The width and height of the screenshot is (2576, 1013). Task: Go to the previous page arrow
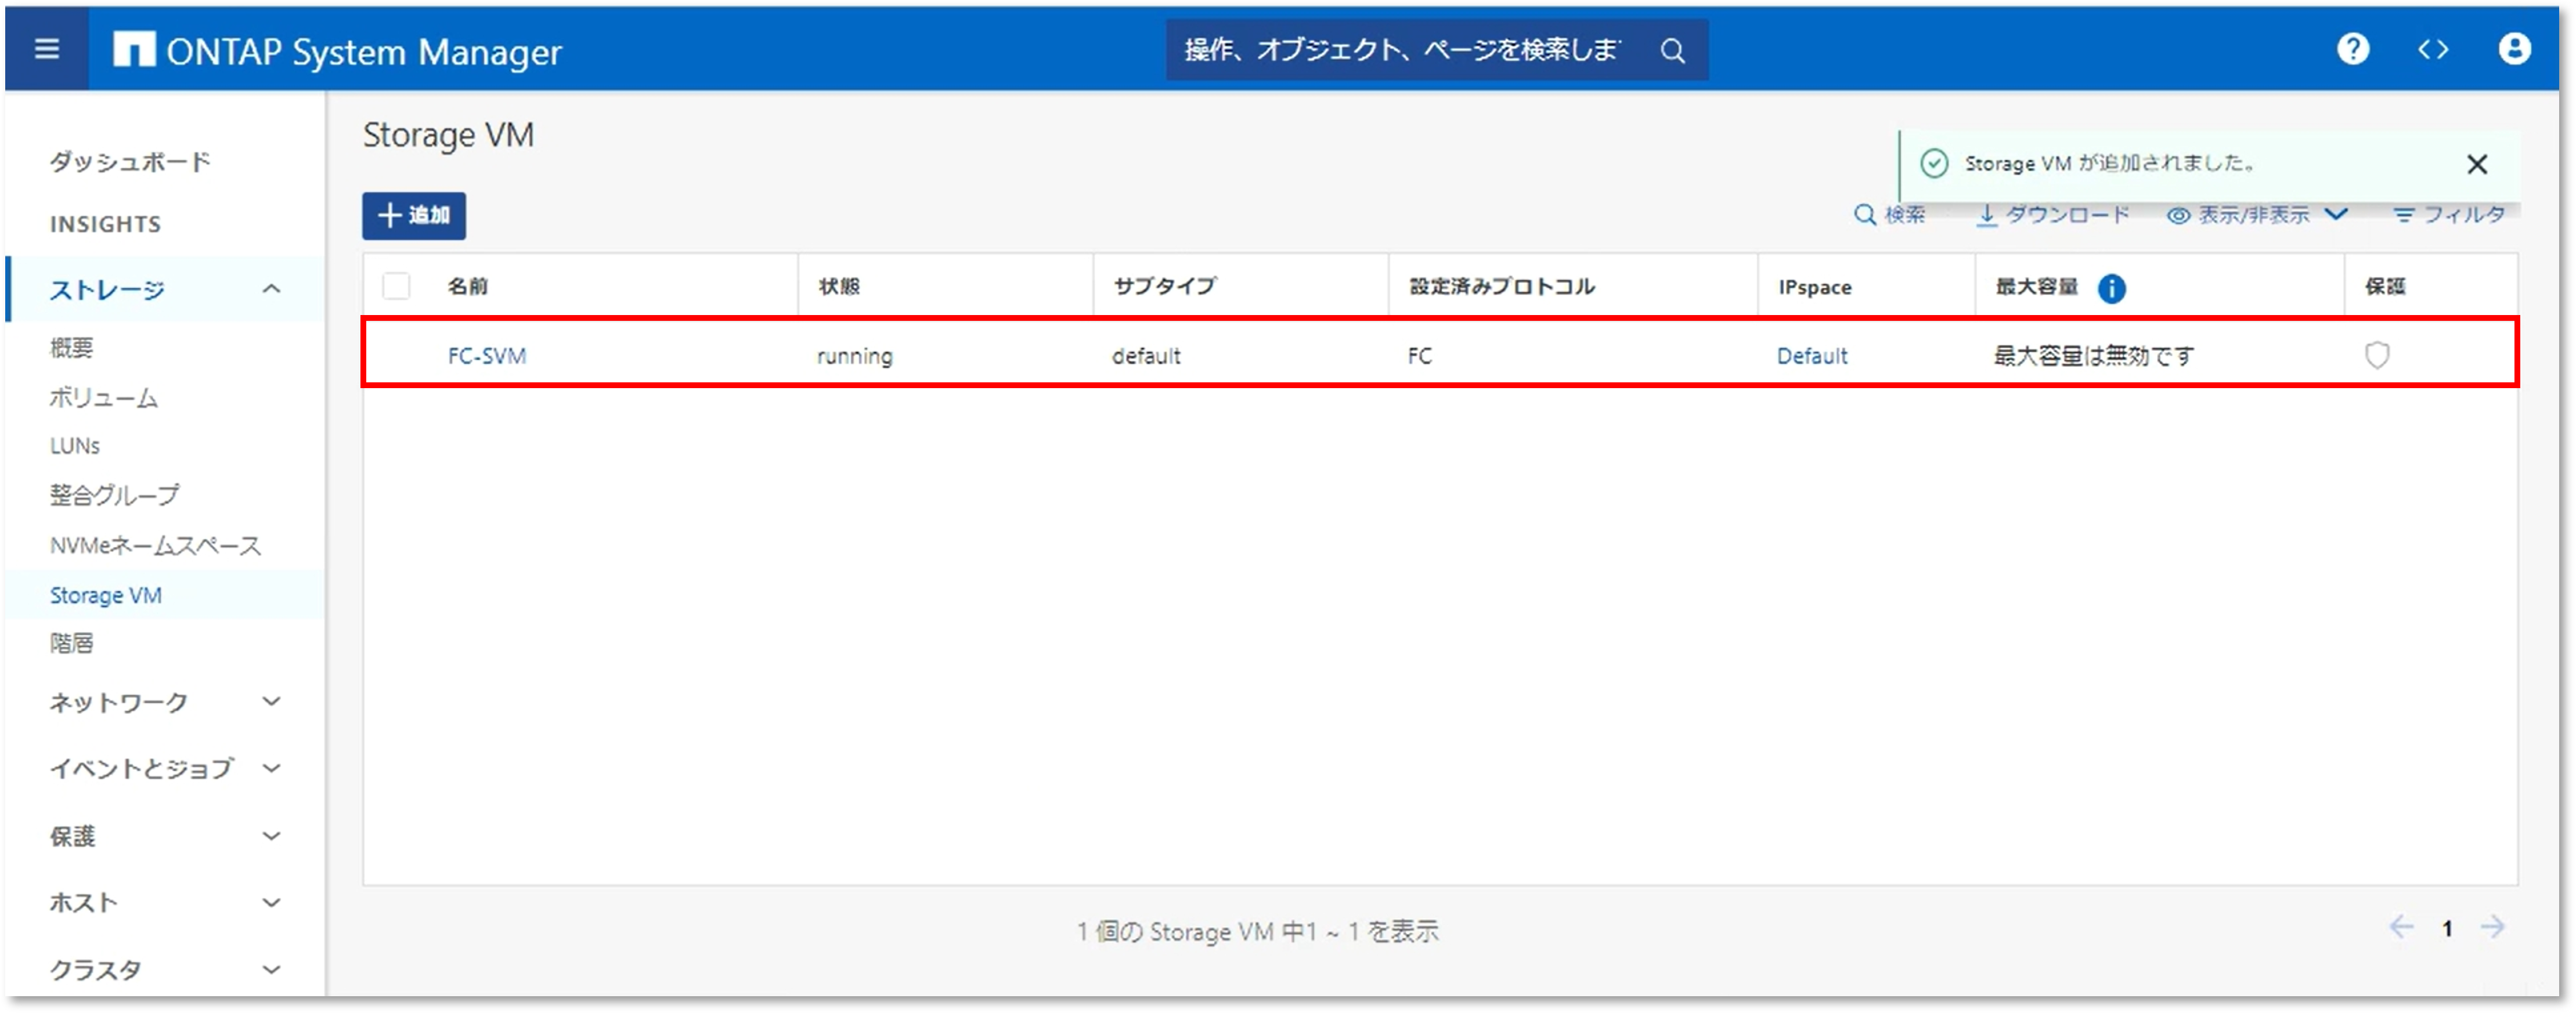[2400, 927]
